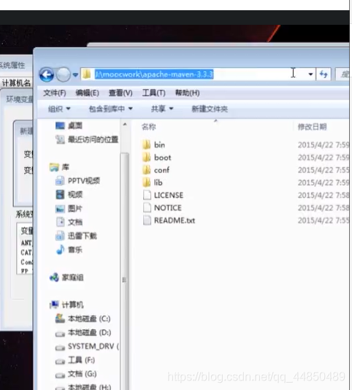352x390 pixels.
Task: Click the 家庭组 homegroup icon
Action: coord(54,278)
